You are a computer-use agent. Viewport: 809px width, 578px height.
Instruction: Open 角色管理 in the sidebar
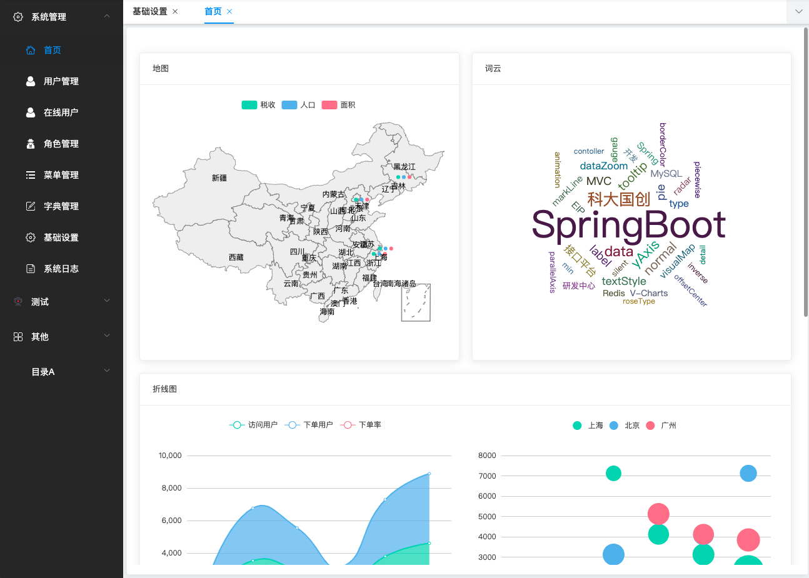pos(61,144)
